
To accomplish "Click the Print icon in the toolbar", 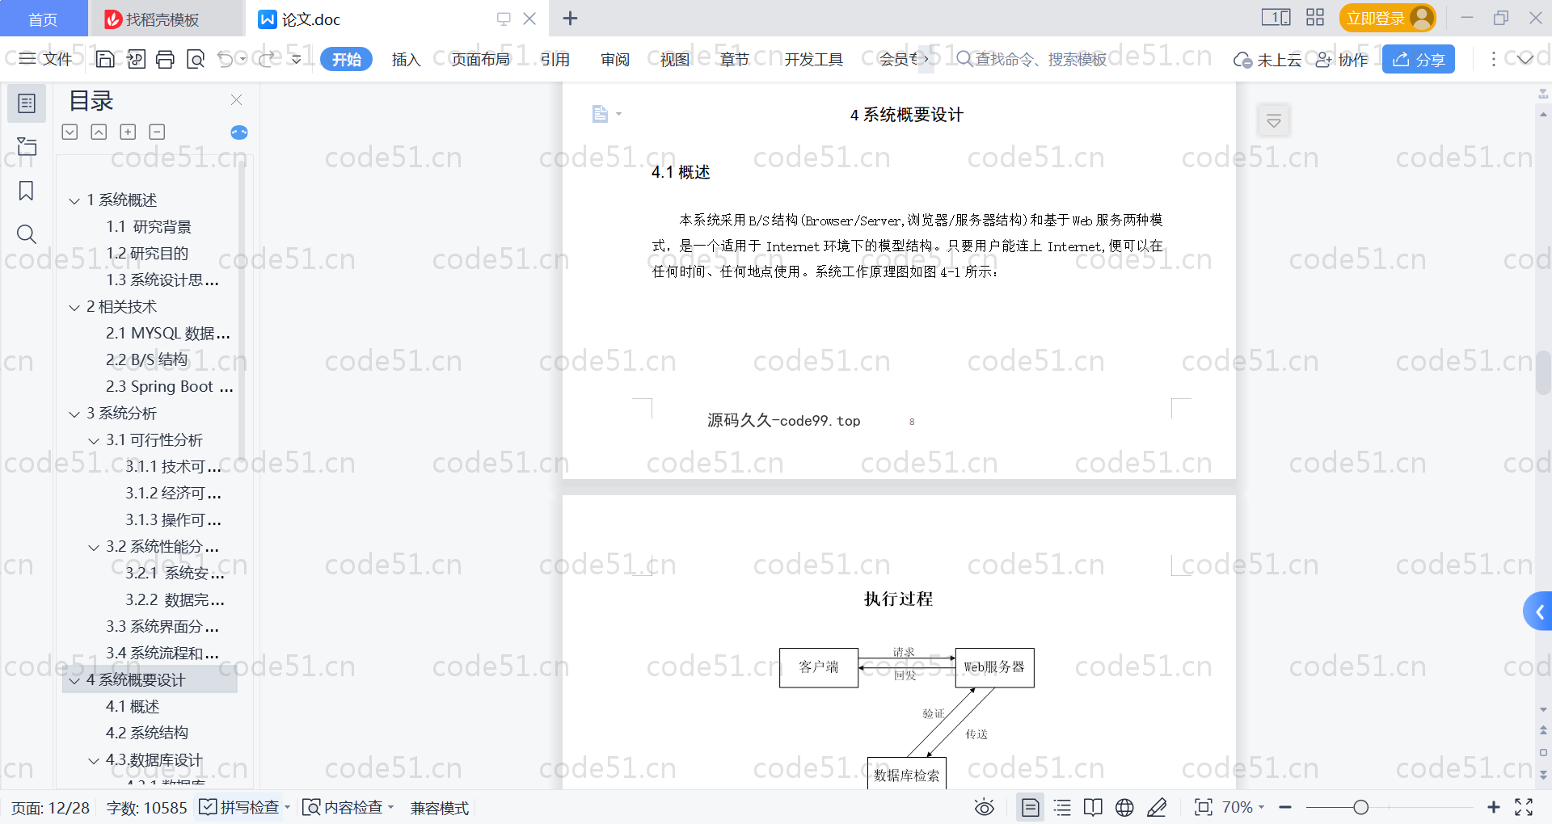I will tap(165, 59).
